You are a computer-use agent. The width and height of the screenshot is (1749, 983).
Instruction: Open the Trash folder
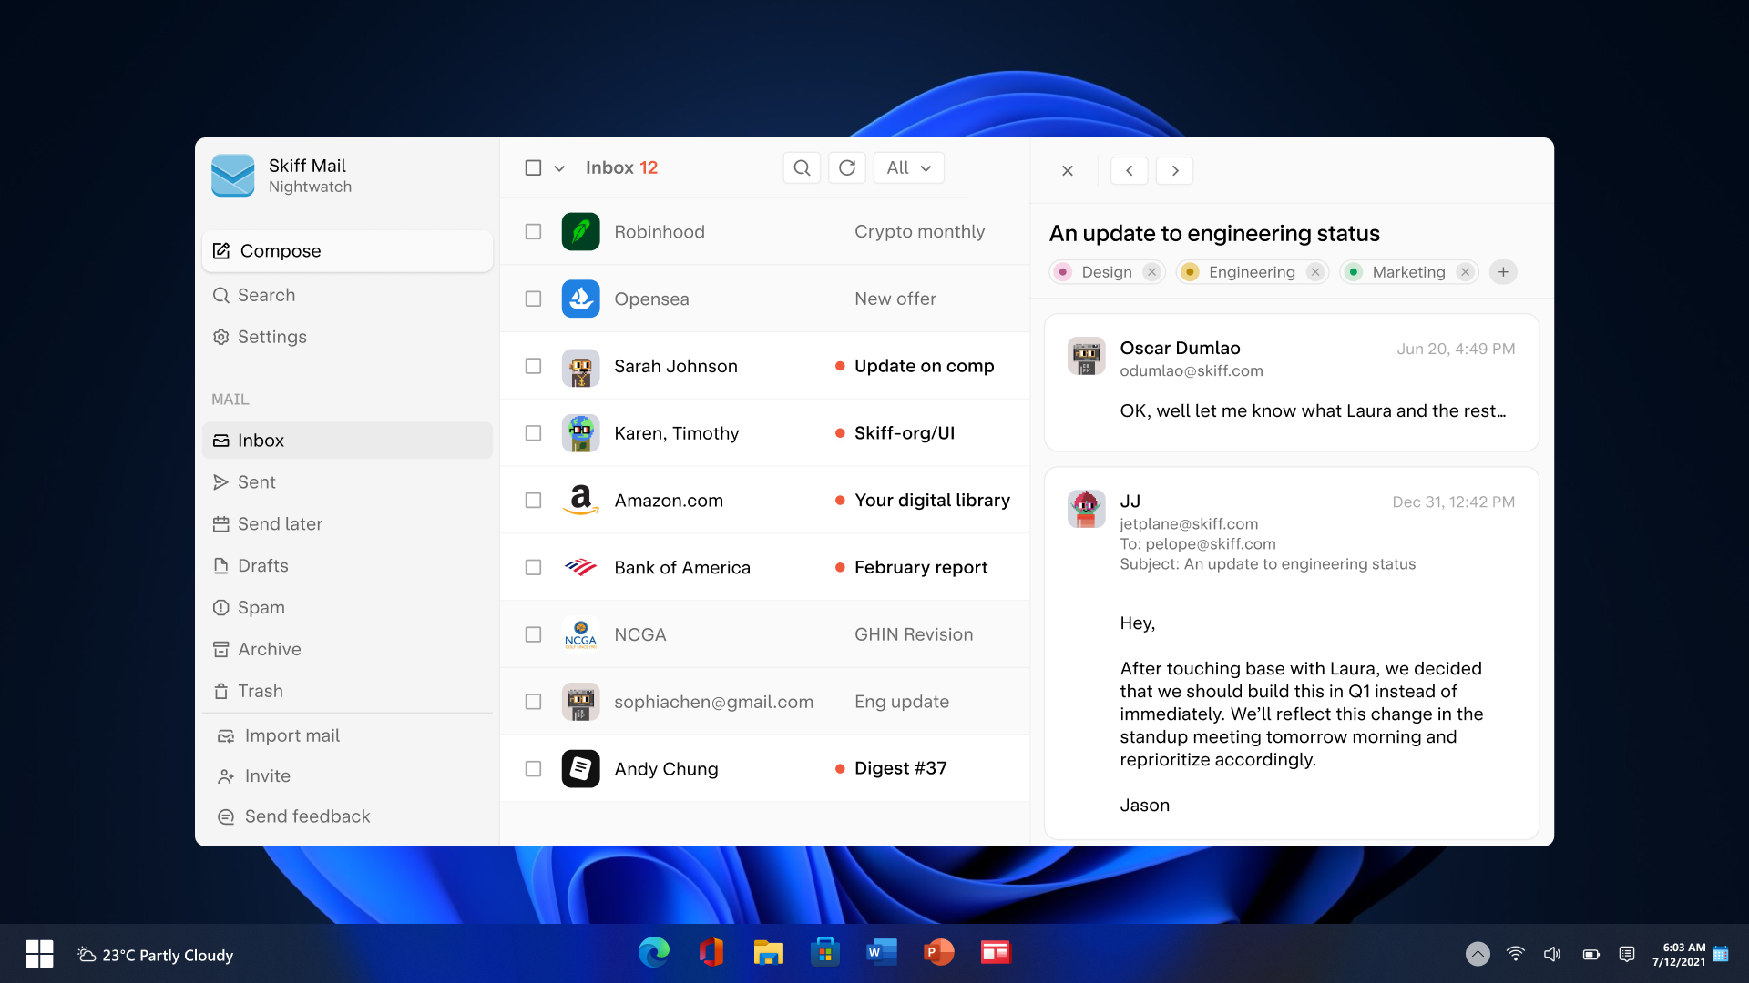(x=261, y=692)
